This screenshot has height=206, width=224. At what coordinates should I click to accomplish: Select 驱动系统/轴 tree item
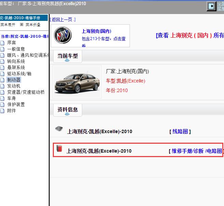tap(19, 74)
